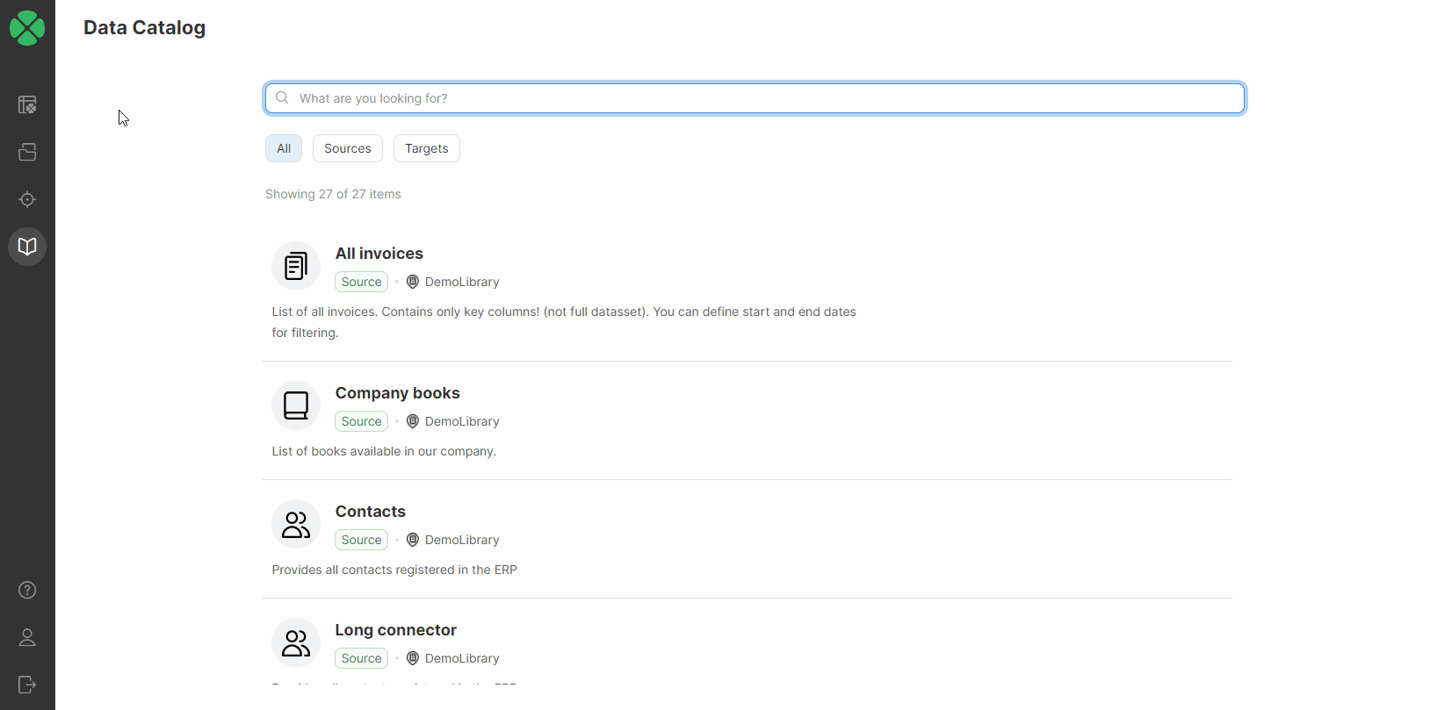Select the All filter tab
Viewport: 1437px width, 710px height.
tap(284, 148)
